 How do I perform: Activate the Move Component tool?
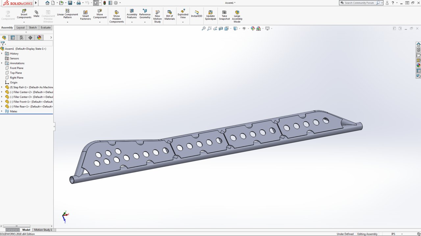(x=100, y=14)
